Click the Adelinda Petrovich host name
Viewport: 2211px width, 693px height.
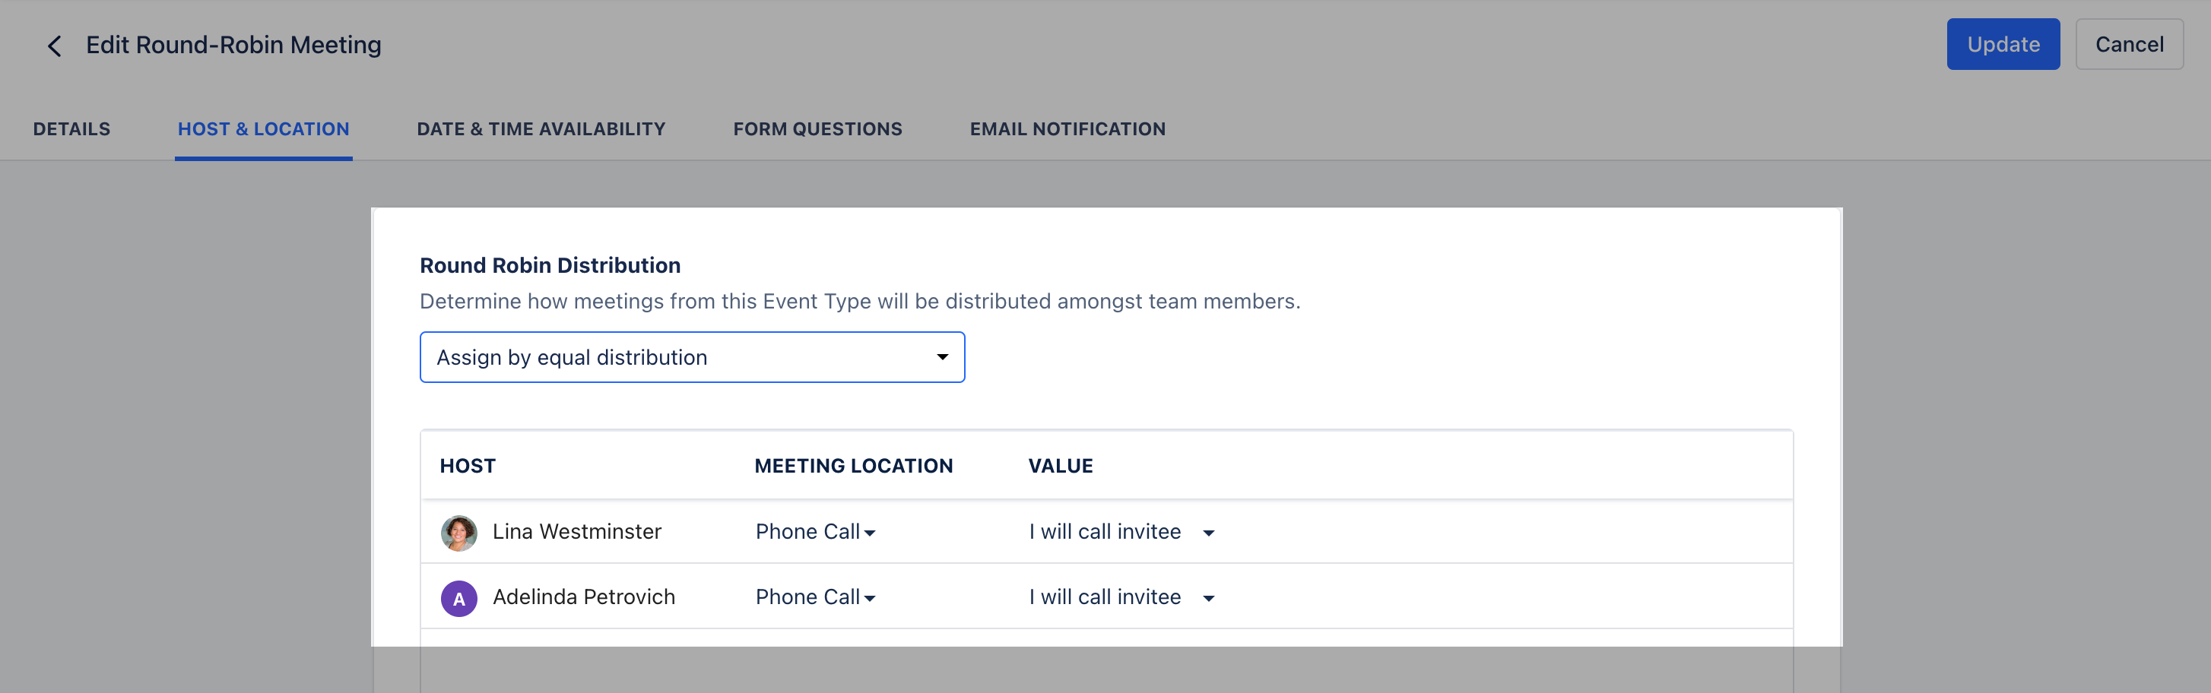[584, 597]
